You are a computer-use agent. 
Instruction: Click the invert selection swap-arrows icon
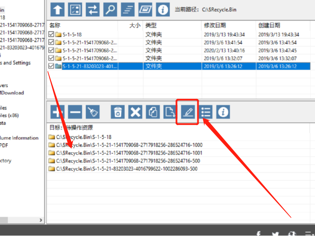pyautogui.click(x=93, y=9)
